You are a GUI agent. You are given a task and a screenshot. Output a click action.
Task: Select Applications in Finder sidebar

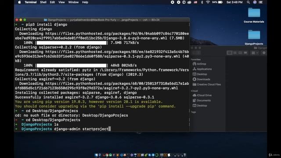[x=202, y=69]
